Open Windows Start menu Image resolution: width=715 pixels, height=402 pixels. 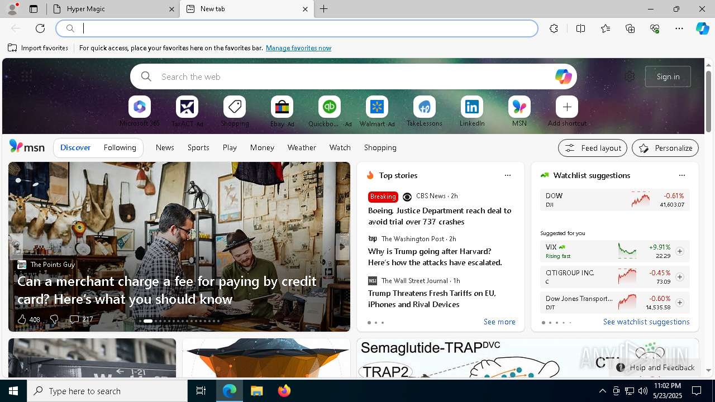point(13,391)
